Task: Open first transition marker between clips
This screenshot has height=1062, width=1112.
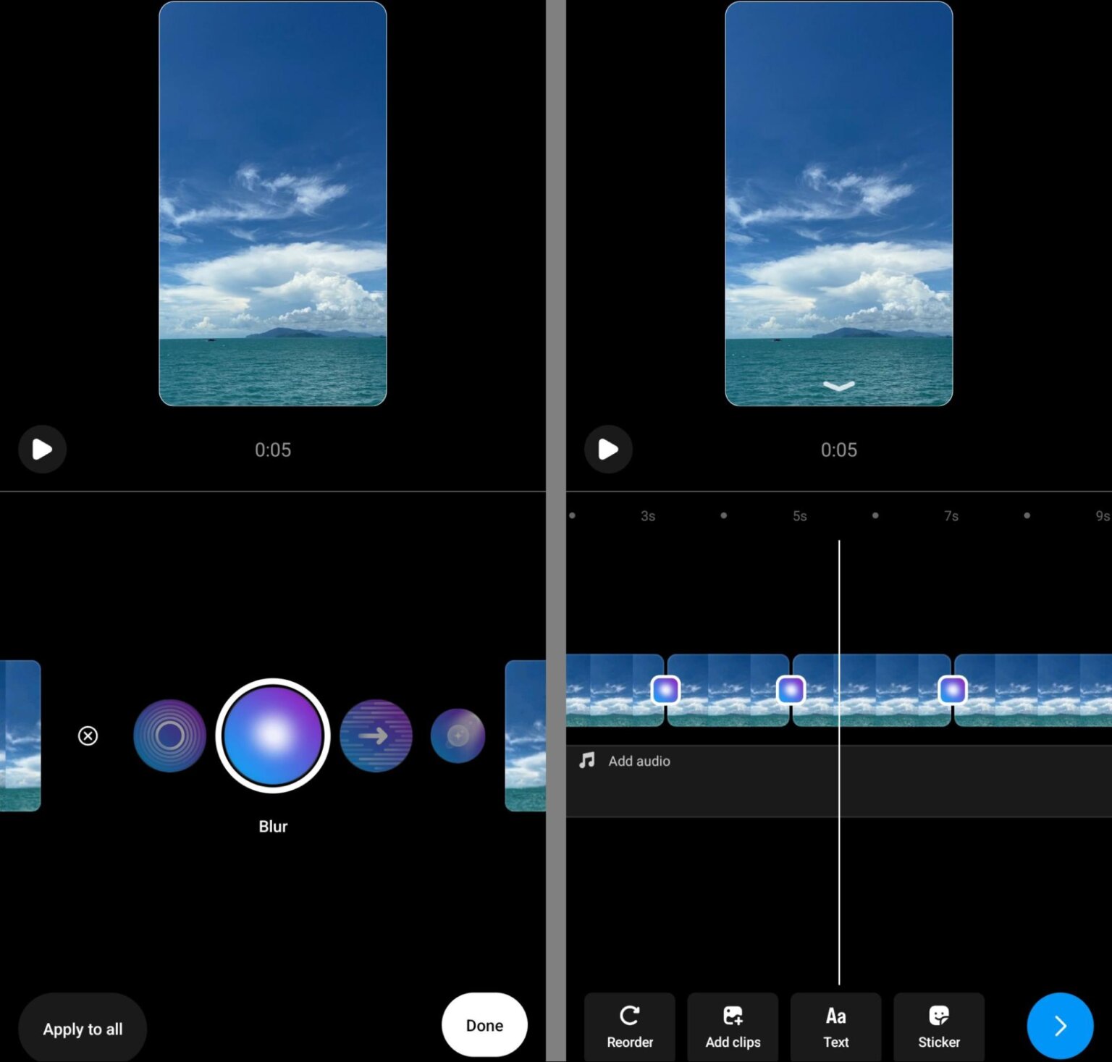Action: pos(665,690)
